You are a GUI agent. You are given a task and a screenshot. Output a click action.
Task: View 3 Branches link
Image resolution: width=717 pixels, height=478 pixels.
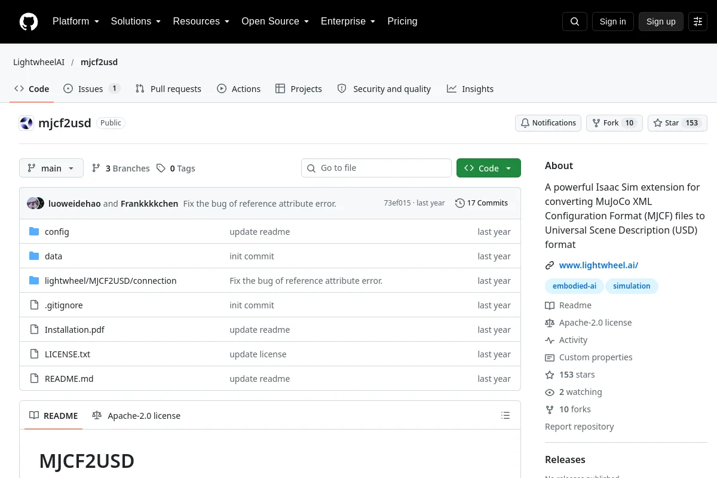pos(121,168)
